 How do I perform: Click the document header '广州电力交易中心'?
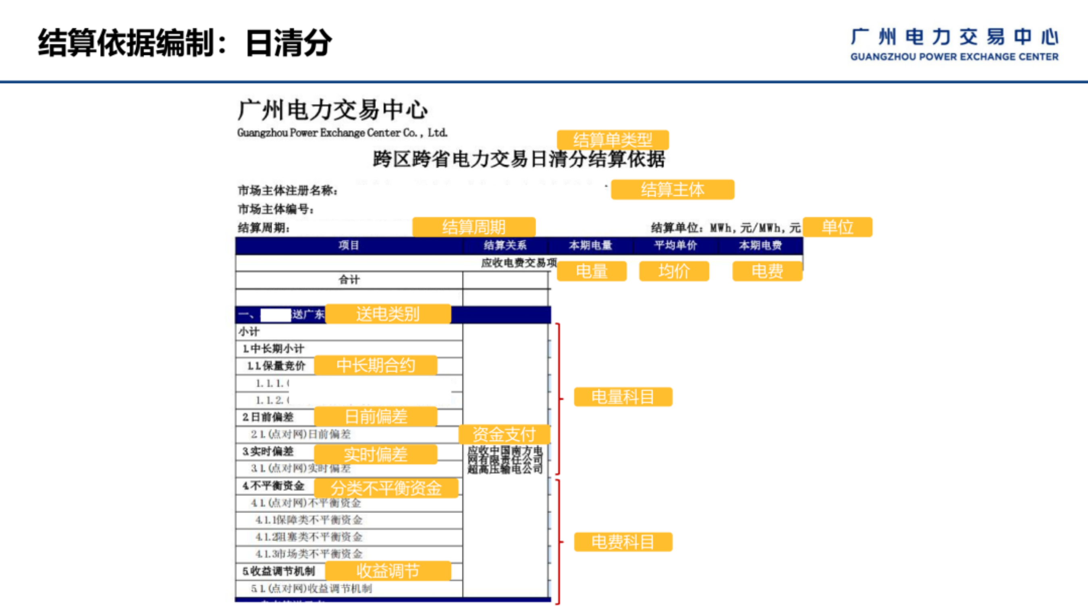tap(333, 110)
